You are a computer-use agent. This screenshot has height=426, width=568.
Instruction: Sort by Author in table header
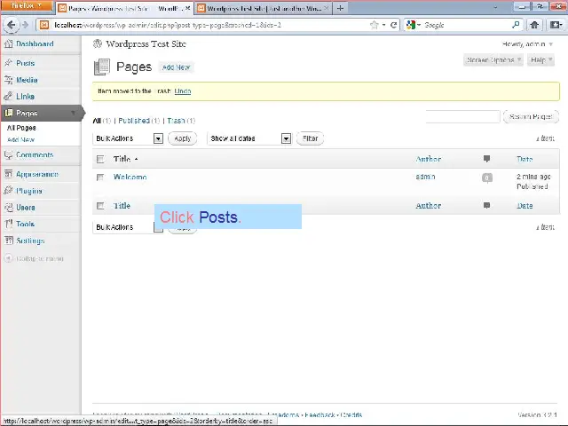[429, 159]
